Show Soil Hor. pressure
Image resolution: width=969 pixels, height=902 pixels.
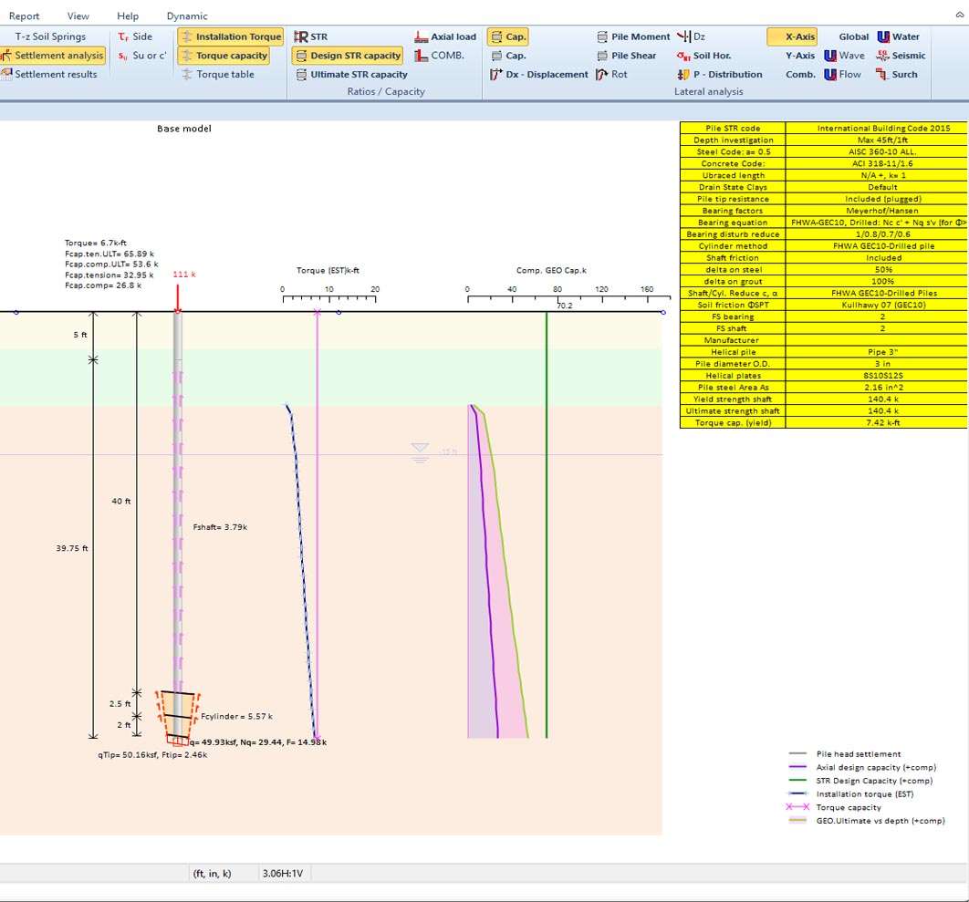pyautogui.click(x=704, y=56)
